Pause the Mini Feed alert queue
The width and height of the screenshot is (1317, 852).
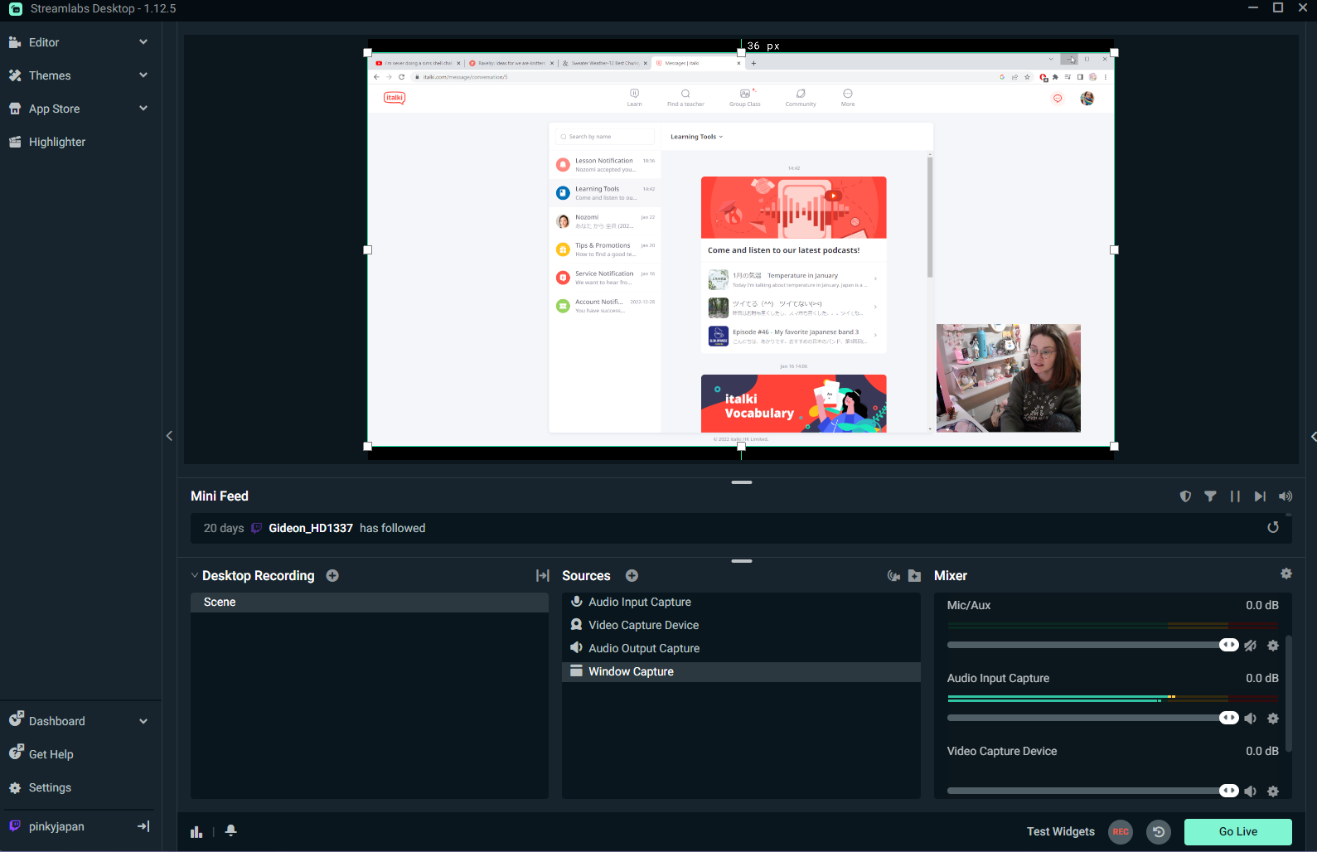[x=1236, y=496]
